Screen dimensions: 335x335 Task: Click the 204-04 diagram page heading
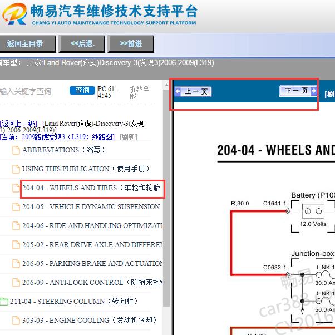[x=276, y=150]
